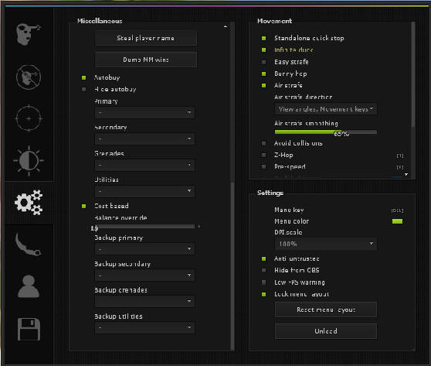The image size is (431, 366).
Task: Disable the Autobuy checkbox
Action: (x=84, y=78)
